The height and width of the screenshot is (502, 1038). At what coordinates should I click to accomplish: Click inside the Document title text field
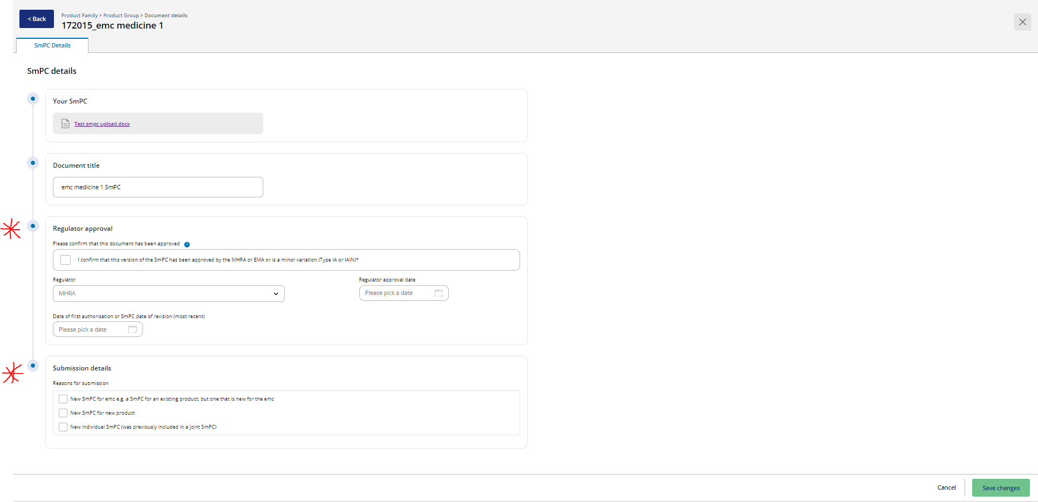coord(158,187)
